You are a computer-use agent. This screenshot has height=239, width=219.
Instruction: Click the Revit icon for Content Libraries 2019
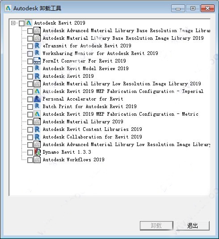coord(37,130)
